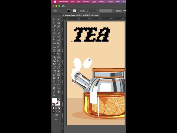This screenshot has height=133, width=177.
Task: Select the Eyedropper tool in the toolbar
Action: (54, 54)
